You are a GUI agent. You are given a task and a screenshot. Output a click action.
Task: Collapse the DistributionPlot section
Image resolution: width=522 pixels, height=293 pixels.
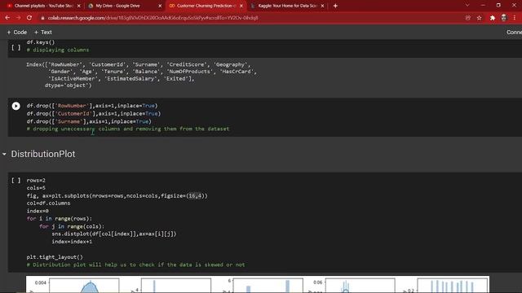click(4, 154)
